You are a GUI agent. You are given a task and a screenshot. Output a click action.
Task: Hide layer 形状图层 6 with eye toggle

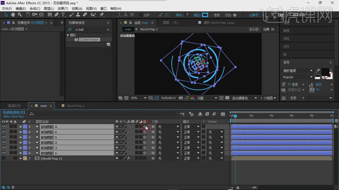[3, 132]
